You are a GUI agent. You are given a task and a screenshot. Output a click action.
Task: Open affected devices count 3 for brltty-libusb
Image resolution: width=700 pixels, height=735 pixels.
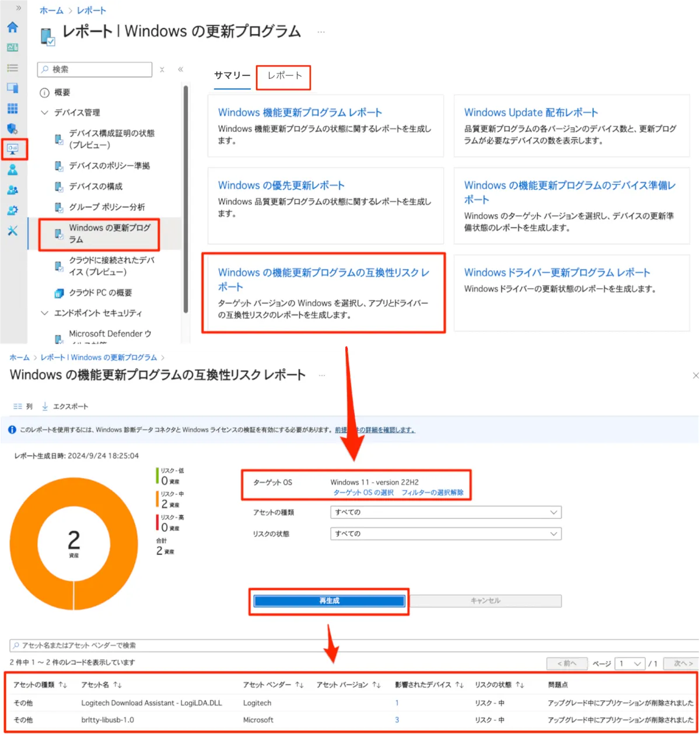tap(397, 720)
